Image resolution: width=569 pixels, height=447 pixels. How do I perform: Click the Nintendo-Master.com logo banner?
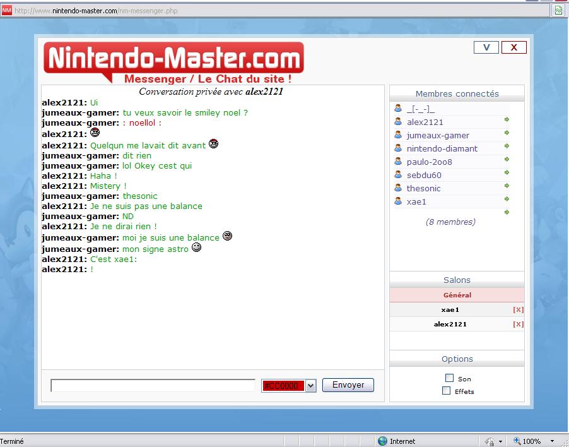coord(174,62)
